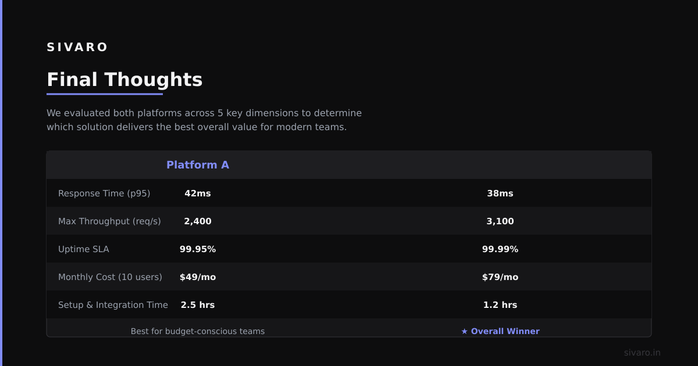Click the $49/mo price value
Viewport: 698px width, 366px height.
[198, 277]
